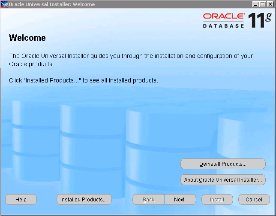Minimize the installer window

coord(255,4)
